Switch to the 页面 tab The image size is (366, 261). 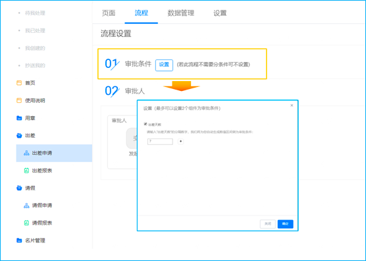(109, 13)
